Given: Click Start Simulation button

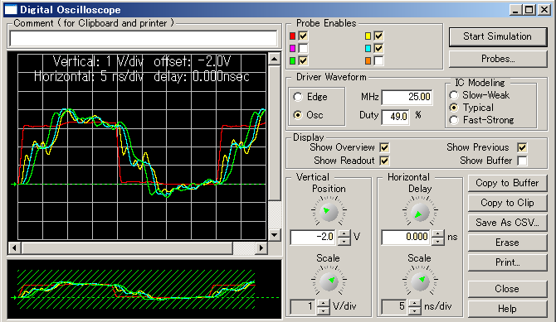Looking at the screenshot, I should coord(497,36).
